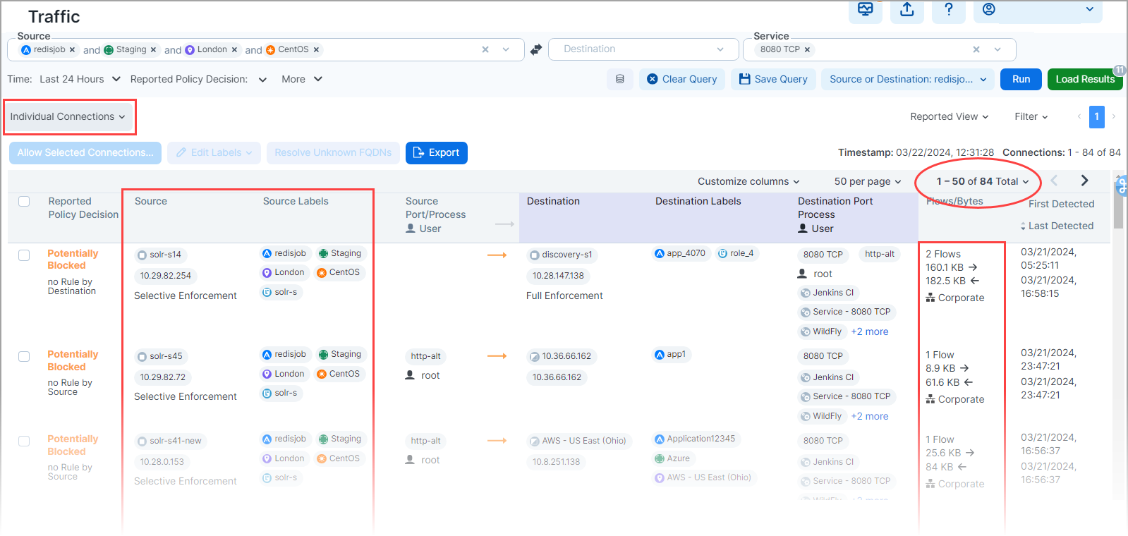Click the upload/share icon in the top bar

[907, 10]
